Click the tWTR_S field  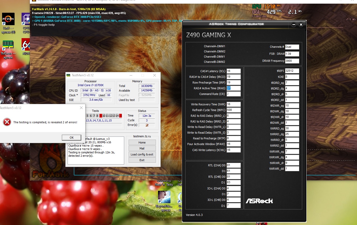pos(234,133)
